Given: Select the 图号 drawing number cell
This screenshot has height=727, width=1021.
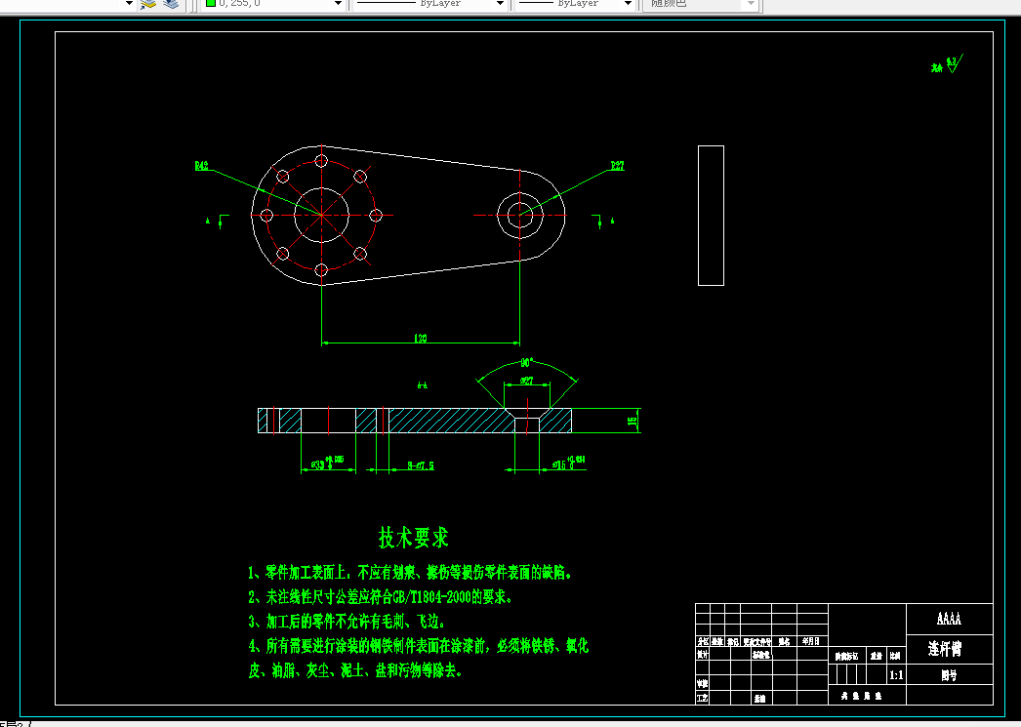Looking at the screenshot, I should (949, 675).
